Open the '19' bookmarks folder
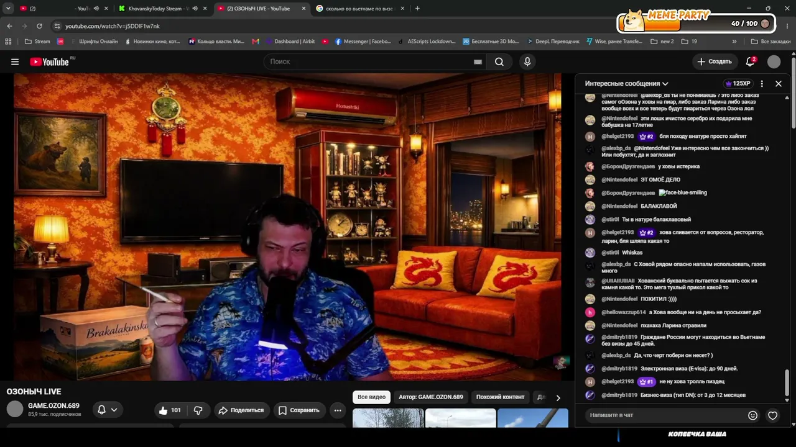Image resolution: width=796 pixels, height=447 pixels. [x=689, y=42]
